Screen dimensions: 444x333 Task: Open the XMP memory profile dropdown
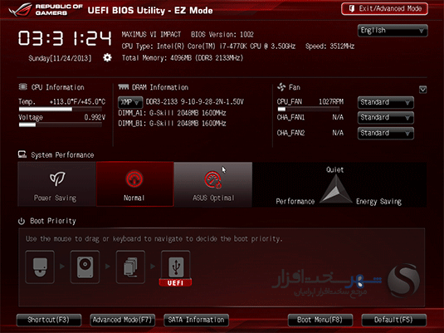click(130, 102)
